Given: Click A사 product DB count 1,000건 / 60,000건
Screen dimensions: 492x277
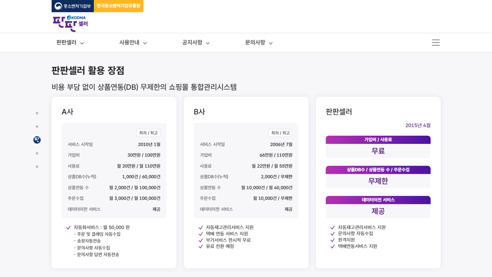Looking at the screenshot, I should coord(141,177).
